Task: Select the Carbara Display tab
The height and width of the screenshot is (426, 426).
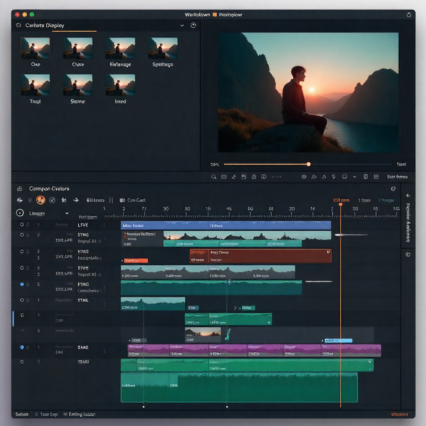Action: (45, 25)
